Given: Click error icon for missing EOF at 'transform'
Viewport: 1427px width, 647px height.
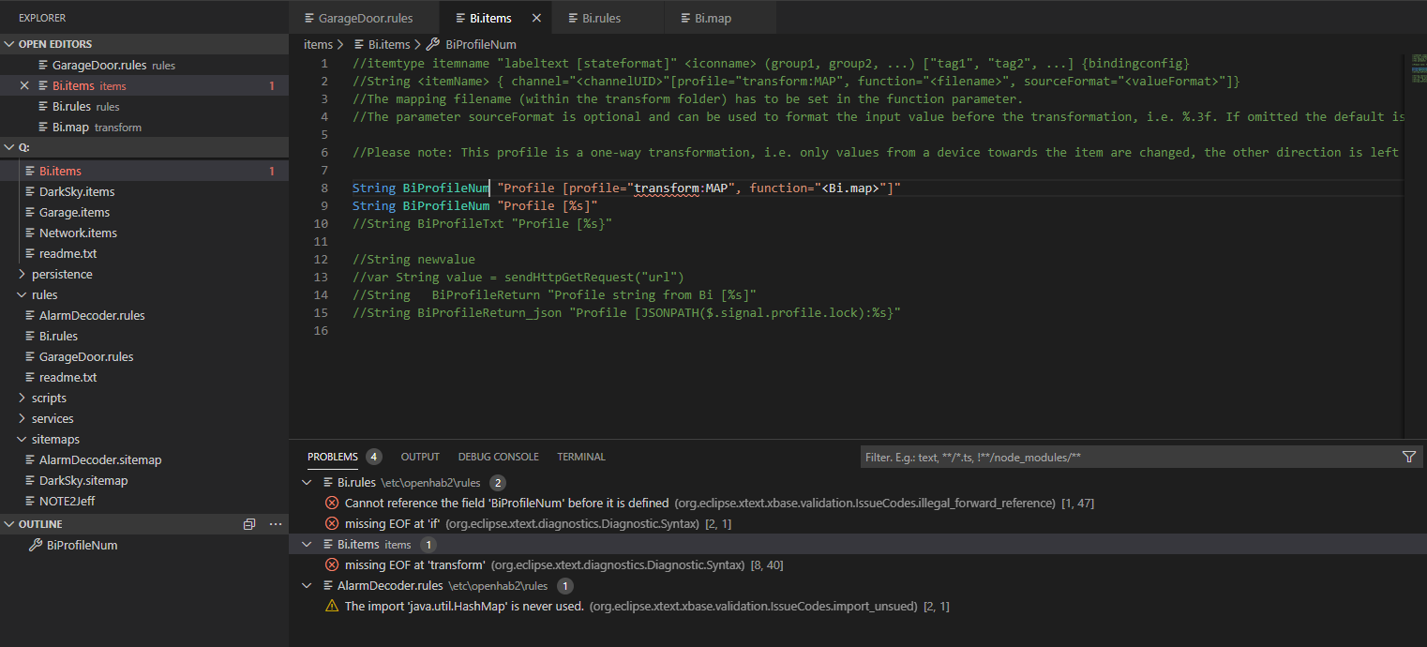Looking at the screenshot, I should click(x=332, y=564).
